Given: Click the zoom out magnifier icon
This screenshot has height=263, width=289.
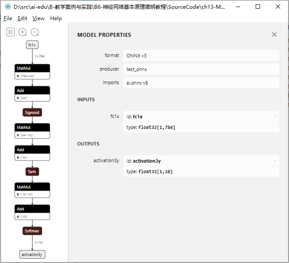Looking at the screenshot, I should click(35, 32).
